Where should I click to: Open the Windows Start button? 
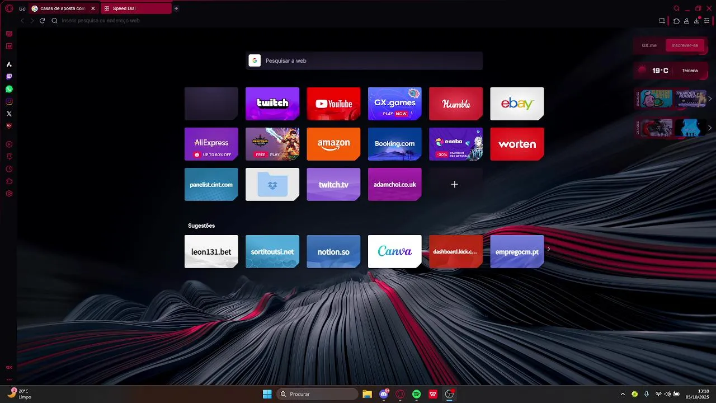[267, 394]
